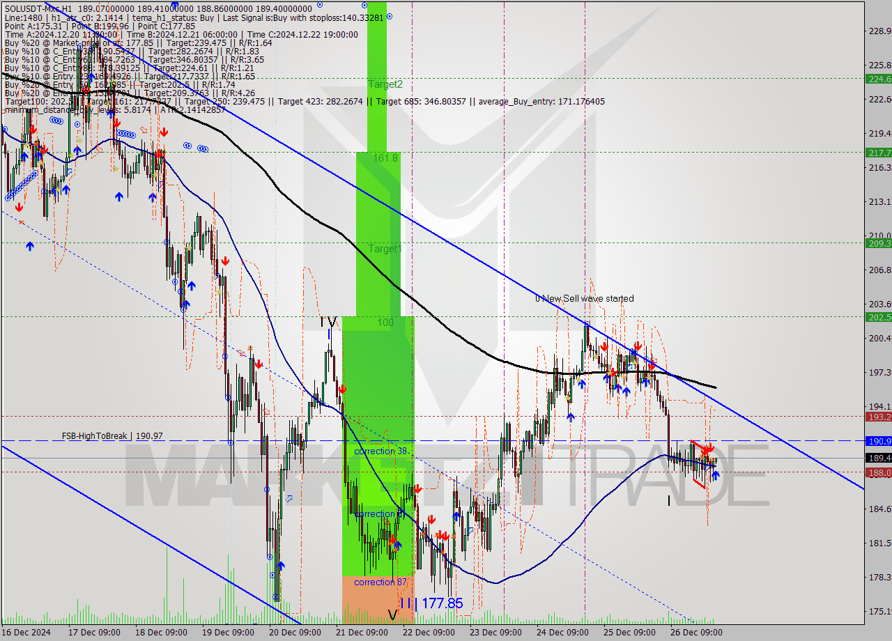Click the '16 Dec 2024' time axis label

(27, 633)
